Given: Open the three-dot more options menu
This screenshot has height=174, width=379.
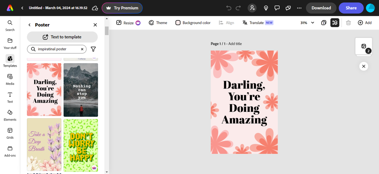Looking at the screenshot, I should click(x=299, y=8).
